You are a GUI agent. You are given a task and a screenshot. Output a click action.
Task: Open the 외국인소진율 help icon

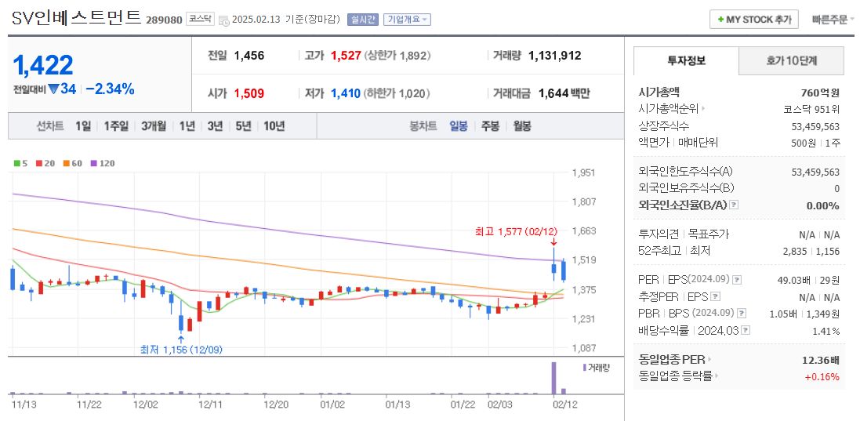click(735, 205)
